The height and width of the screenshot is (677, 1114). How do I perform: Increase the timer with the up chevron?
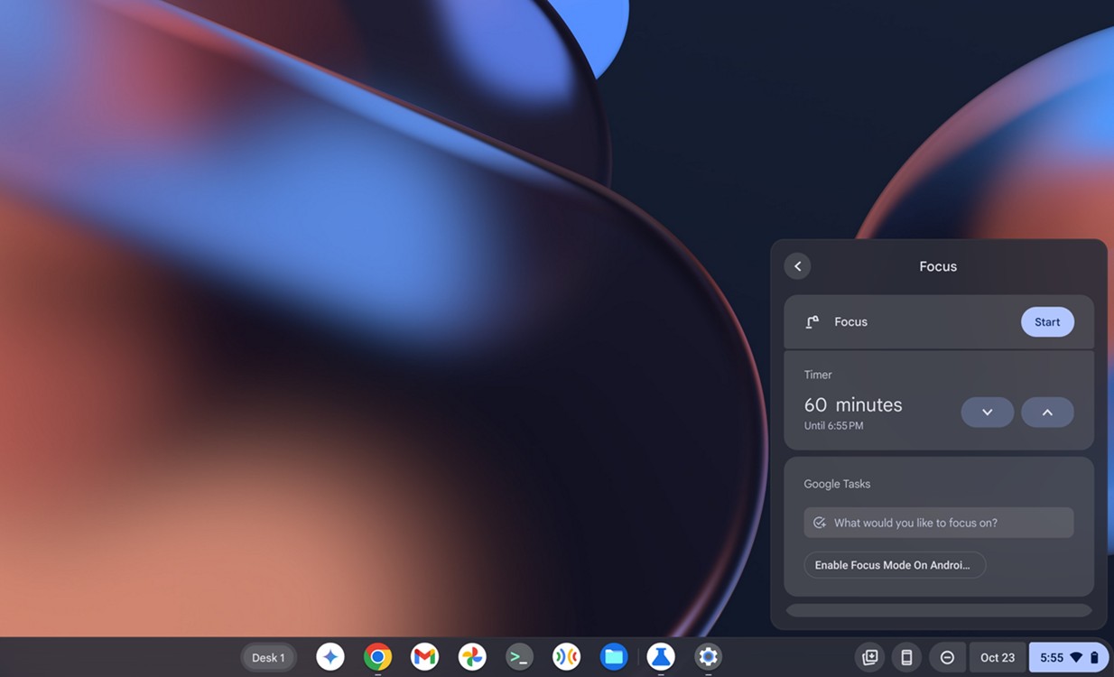1047,412
